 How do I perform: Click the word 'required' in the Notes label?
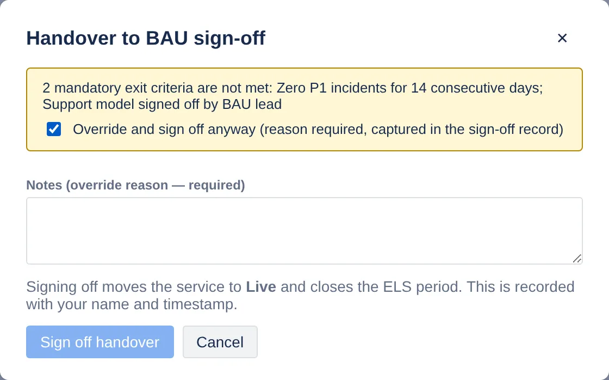pos(215,185)
